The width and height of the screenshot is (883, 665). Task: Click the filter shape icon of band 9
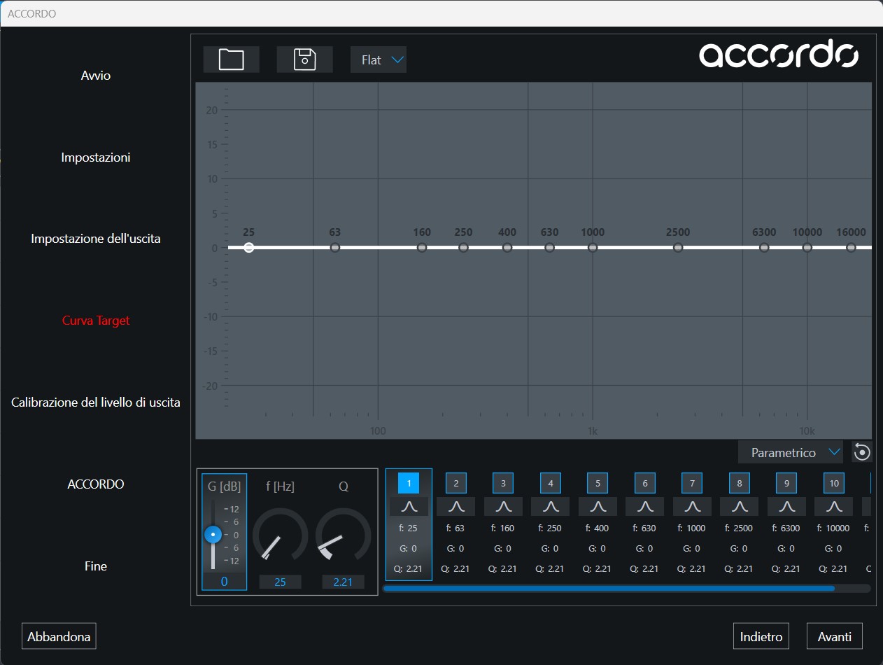click(786, 506)
